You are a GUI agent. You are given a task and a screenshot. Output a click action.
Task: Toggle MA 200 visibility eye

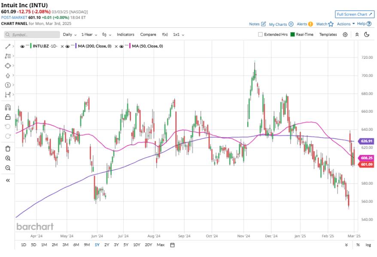pyautogui.click(x=67, y=46)
